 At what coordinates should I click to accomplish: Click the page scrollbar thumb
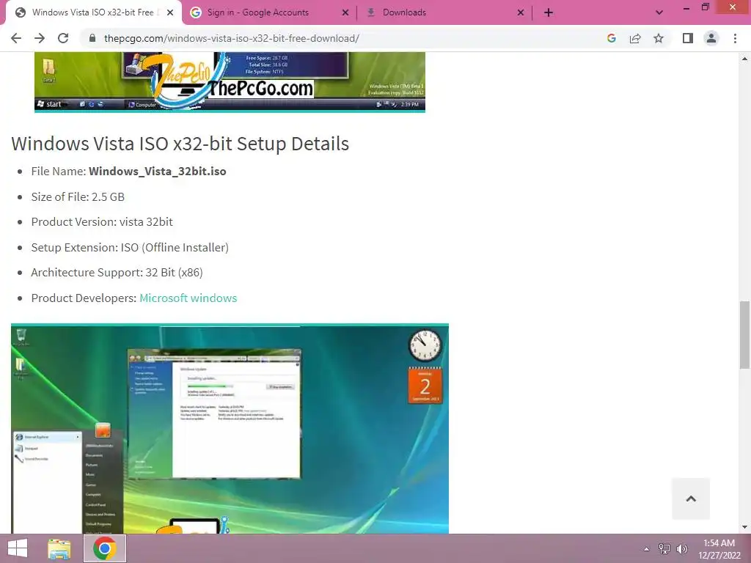click(x=744, y=334)
